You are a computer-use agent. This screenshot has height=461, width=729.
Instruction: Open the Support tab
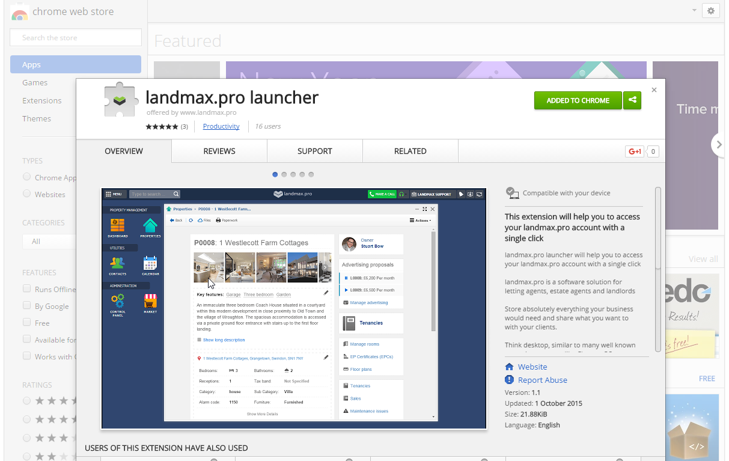(x=314, y=151)
